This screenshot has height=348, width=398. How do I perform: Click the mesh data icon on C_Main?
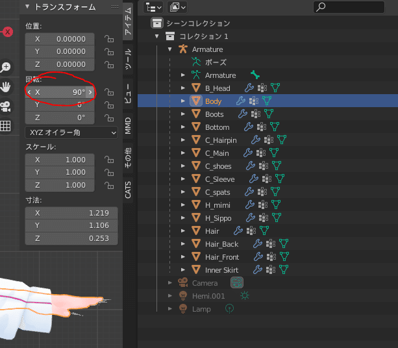tap(274, 153)
